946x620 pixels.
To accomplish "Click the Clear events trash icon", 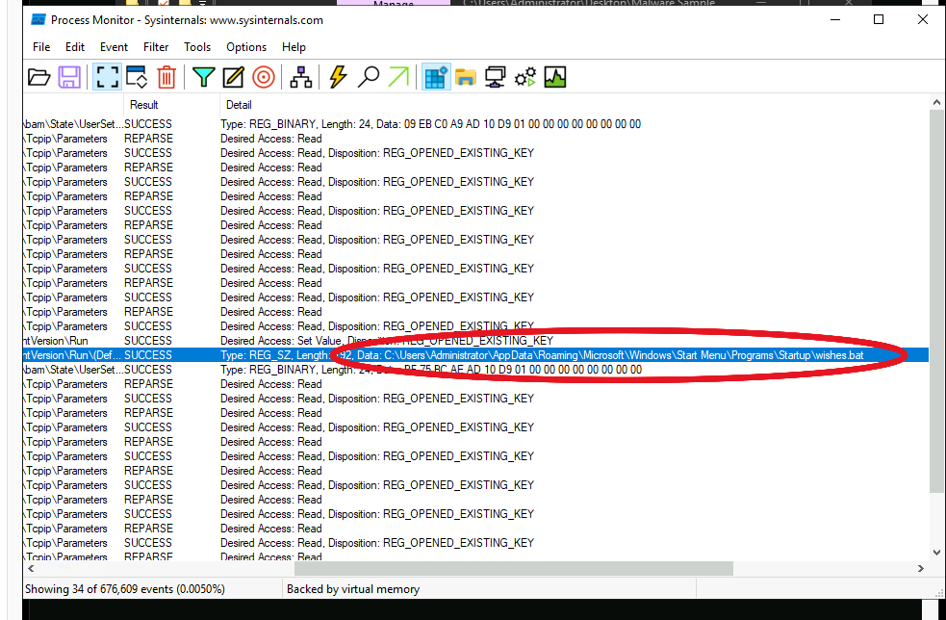I will tap(166, 78).
